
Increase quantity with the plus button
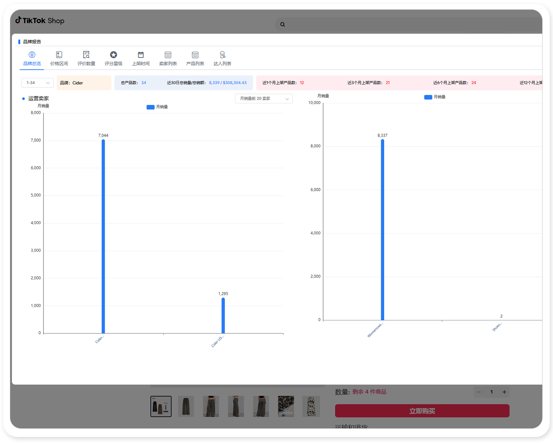coord(504,392)
